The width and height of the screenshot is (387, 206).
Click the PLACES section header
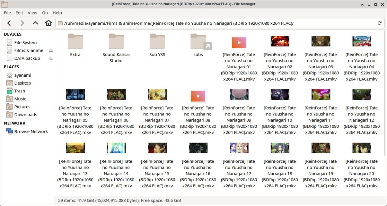click(x=11, y=67)
